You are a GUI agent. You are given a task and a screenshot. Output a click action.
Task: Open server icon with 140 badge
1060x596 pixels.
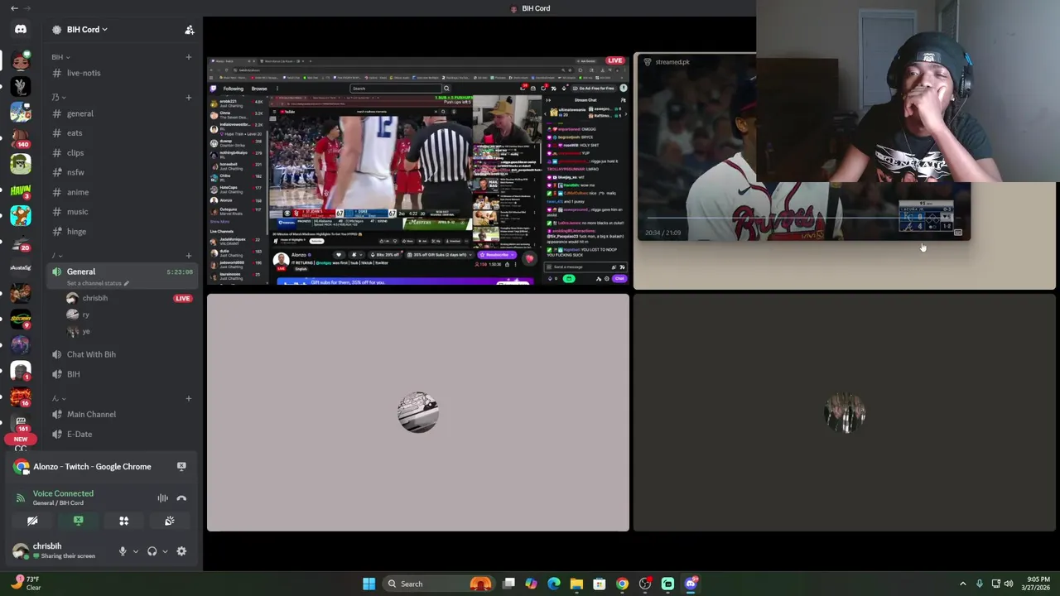(21, 137)
